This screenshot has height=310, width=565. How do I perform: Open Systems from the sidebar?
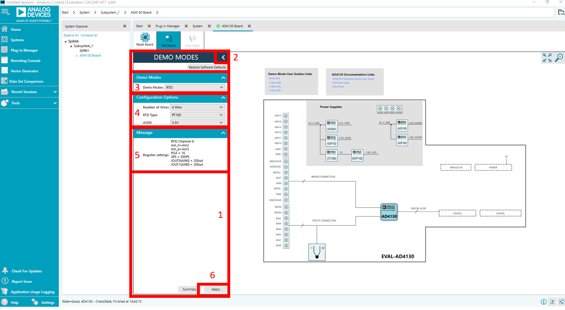(17, 40)
